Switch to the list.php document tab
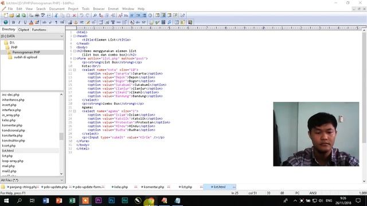 pos(186,187)
